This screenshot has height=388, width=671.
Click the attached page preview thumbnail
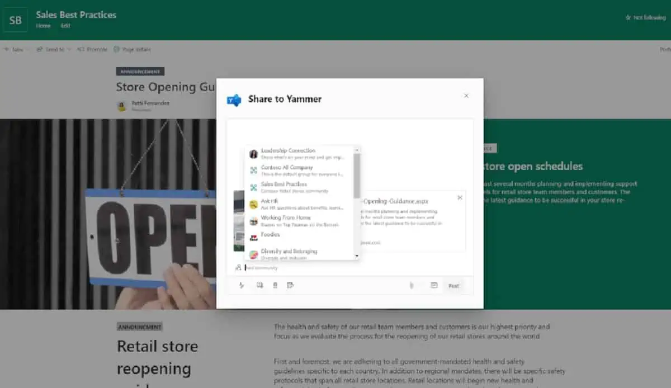(239, 221)
